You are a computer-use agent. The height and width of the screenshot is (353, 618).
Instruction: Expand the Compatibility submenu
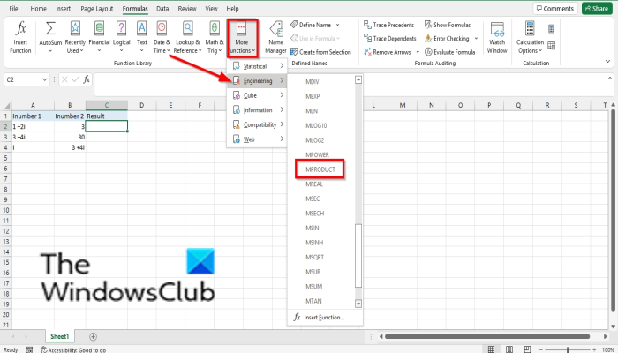[257, 124]
